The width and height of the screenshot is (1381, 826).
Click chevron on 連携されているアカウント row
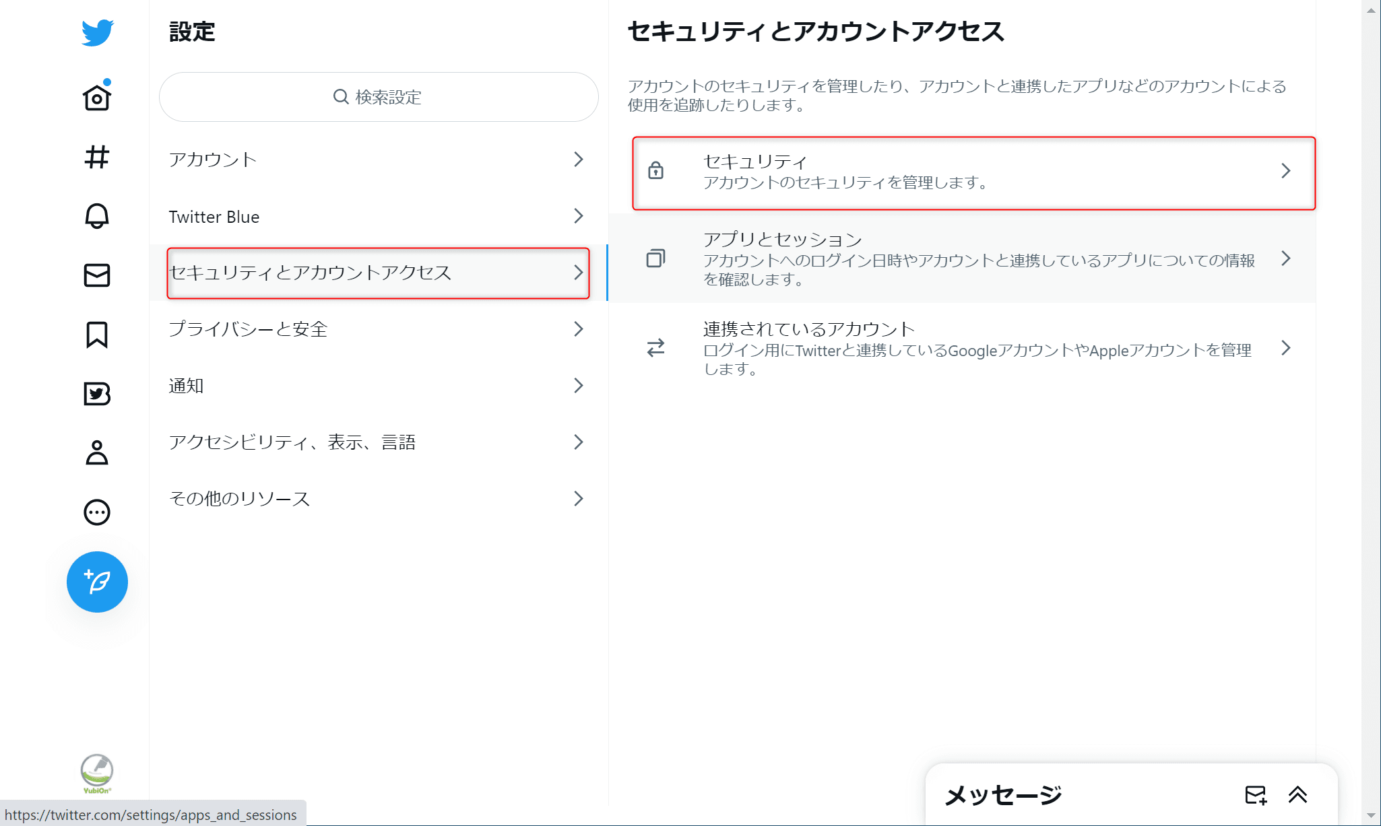coord(1285,348)
